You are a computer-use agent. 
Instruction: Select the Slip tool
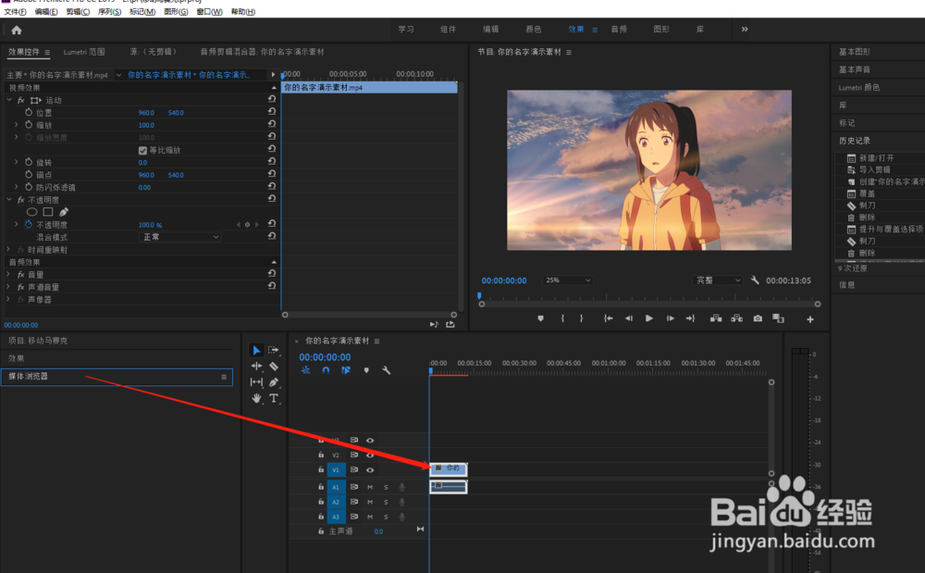(256, 382)
